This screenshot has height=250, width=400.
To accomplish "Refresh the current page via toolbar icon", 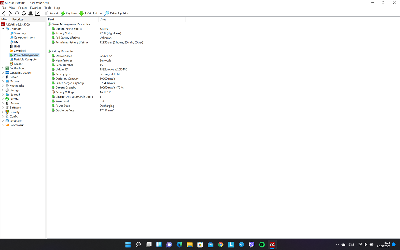I will pos(24,13).
